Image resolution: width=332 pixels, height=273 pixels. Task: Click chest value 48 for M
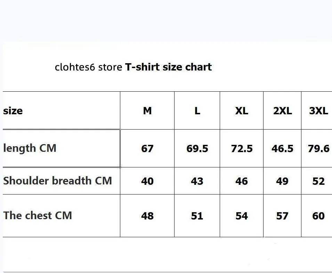[x=147, y=216]
